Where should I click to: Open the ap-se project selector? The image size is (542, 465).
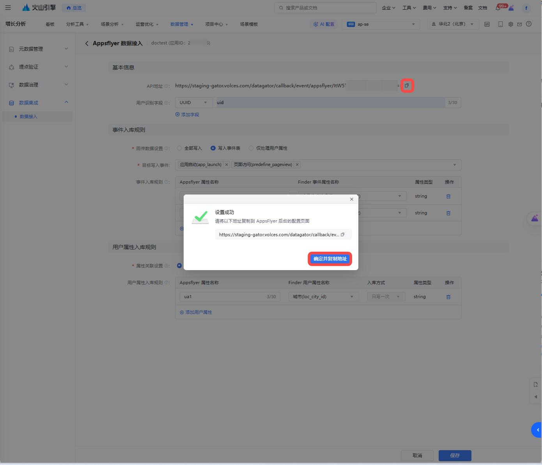[x=381, y=24]
